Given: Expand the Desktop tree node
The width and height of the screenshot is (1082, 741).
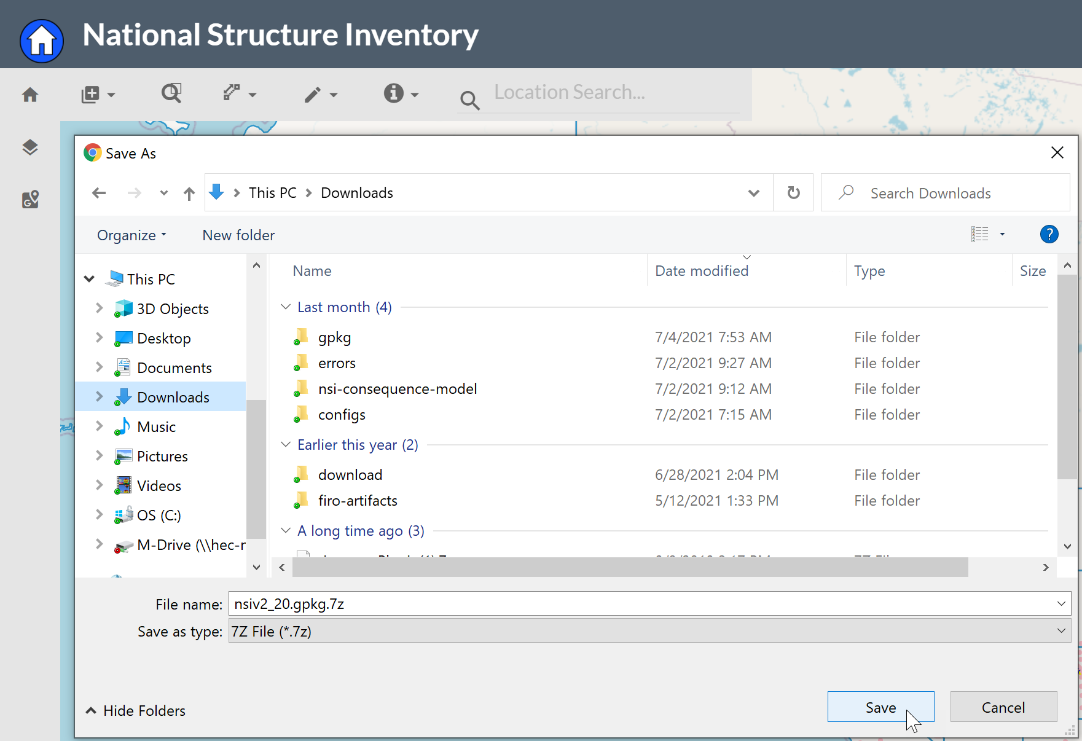Looking at the screenshot, I should 99,337.
